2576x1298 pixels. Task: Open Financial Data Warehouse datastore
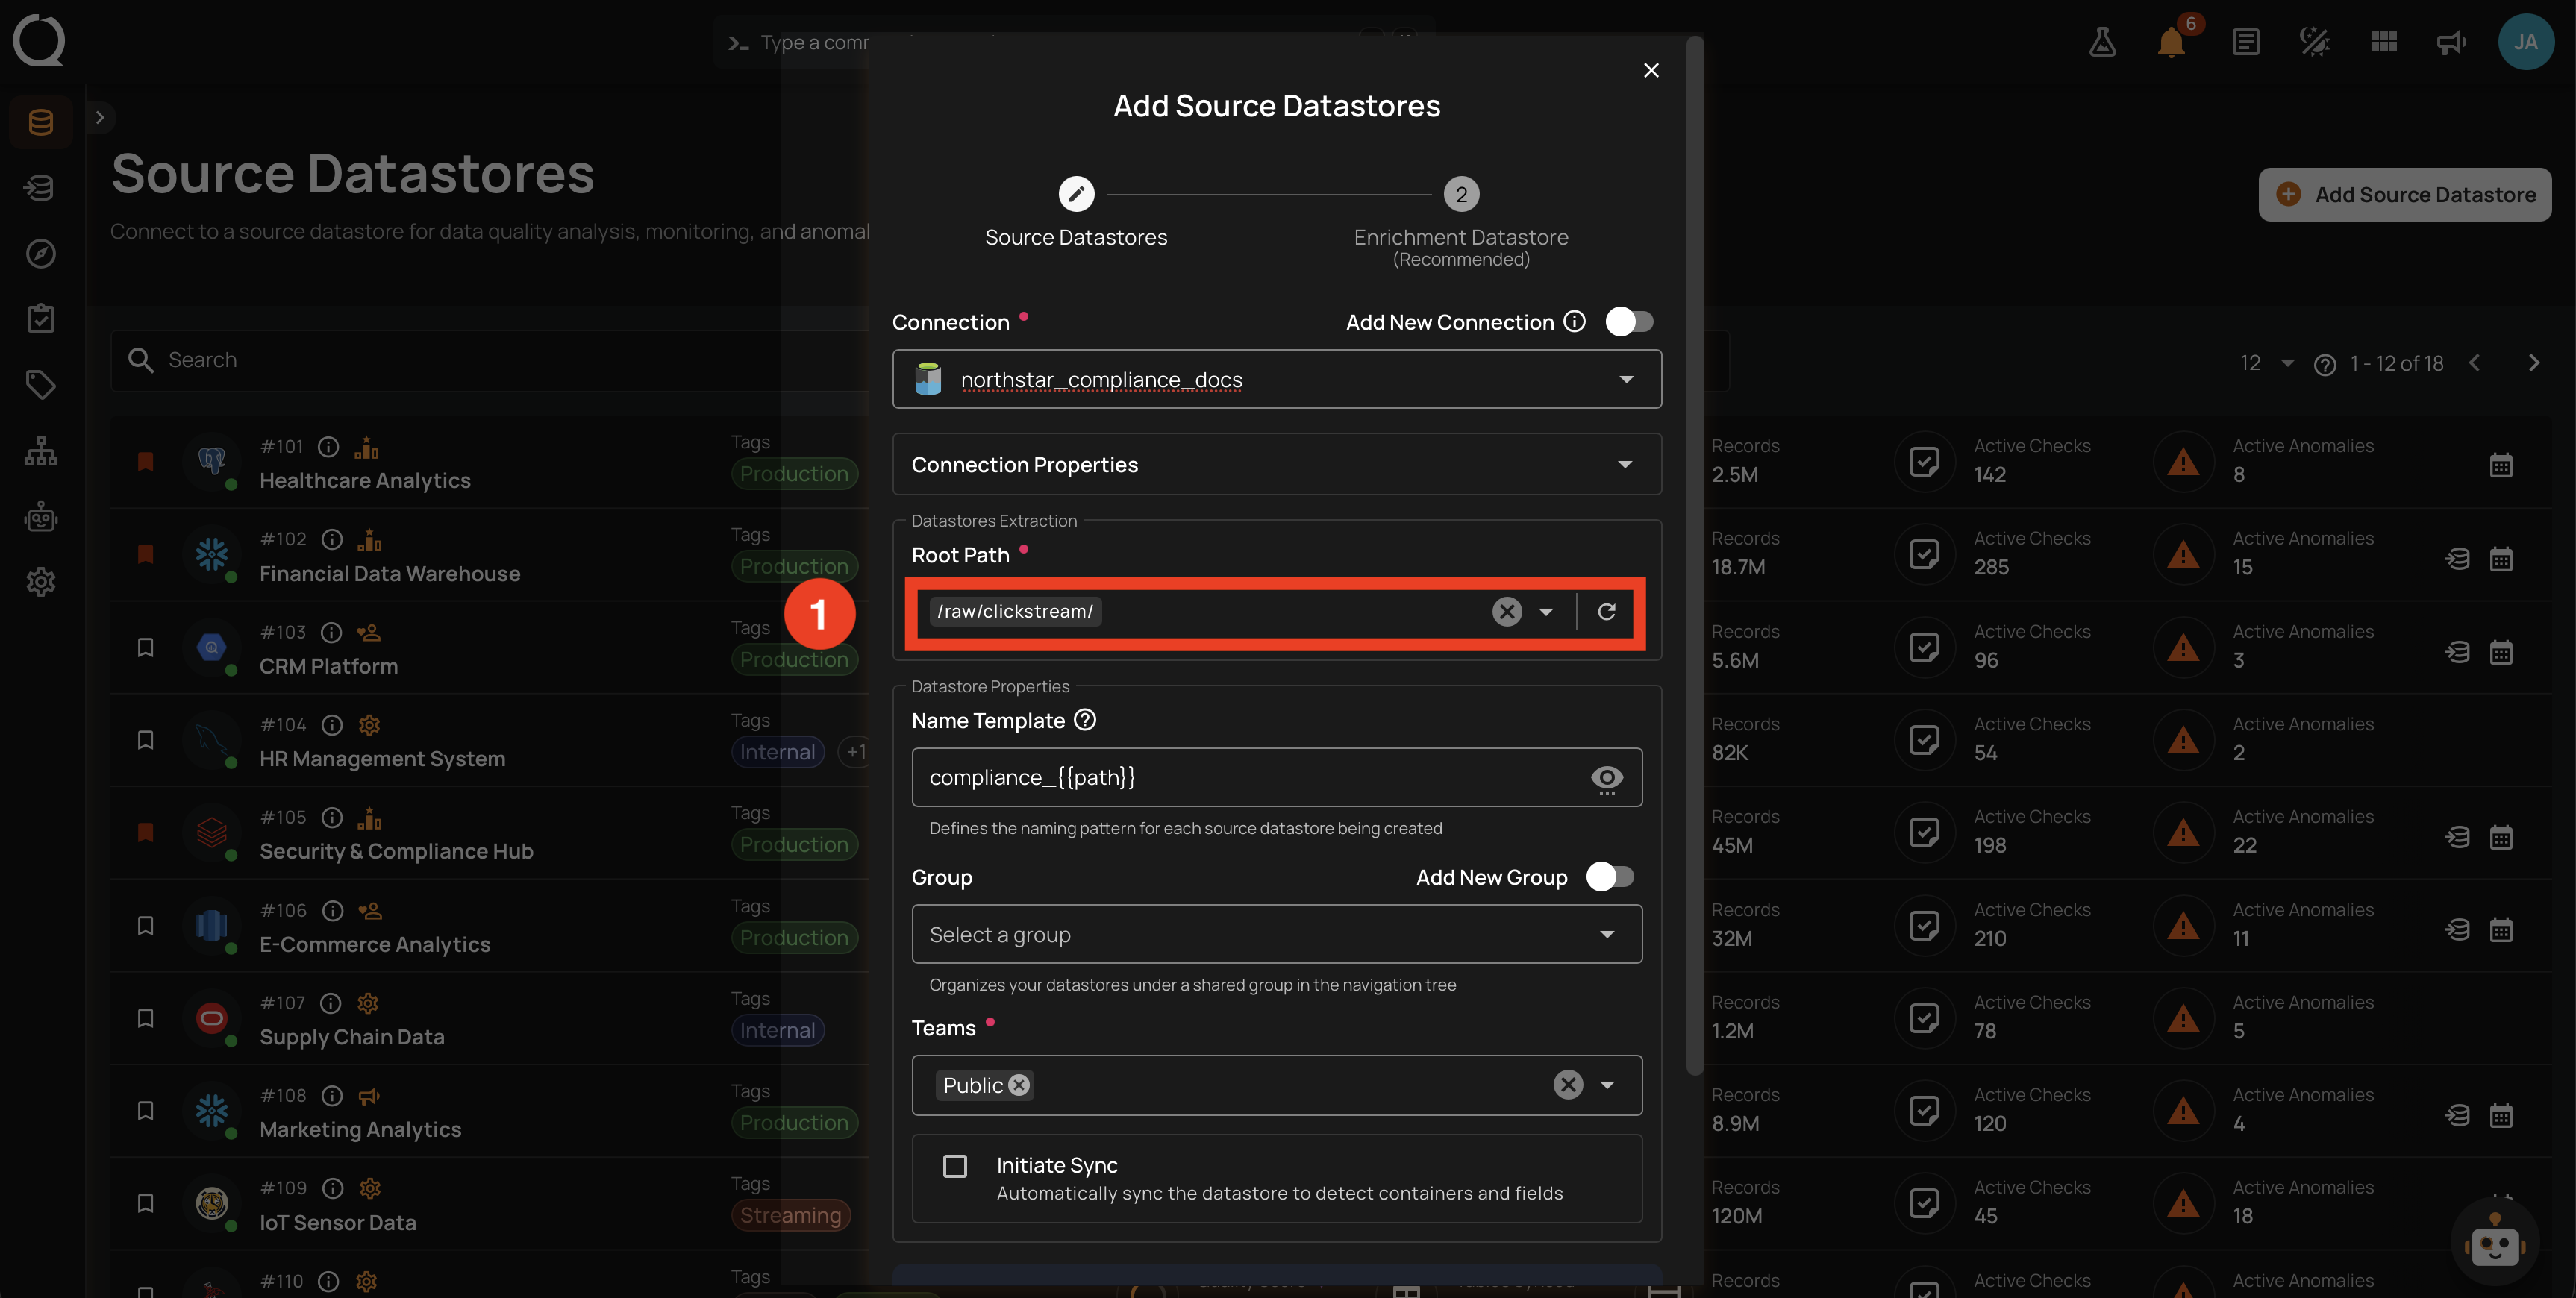pos(390,574)
